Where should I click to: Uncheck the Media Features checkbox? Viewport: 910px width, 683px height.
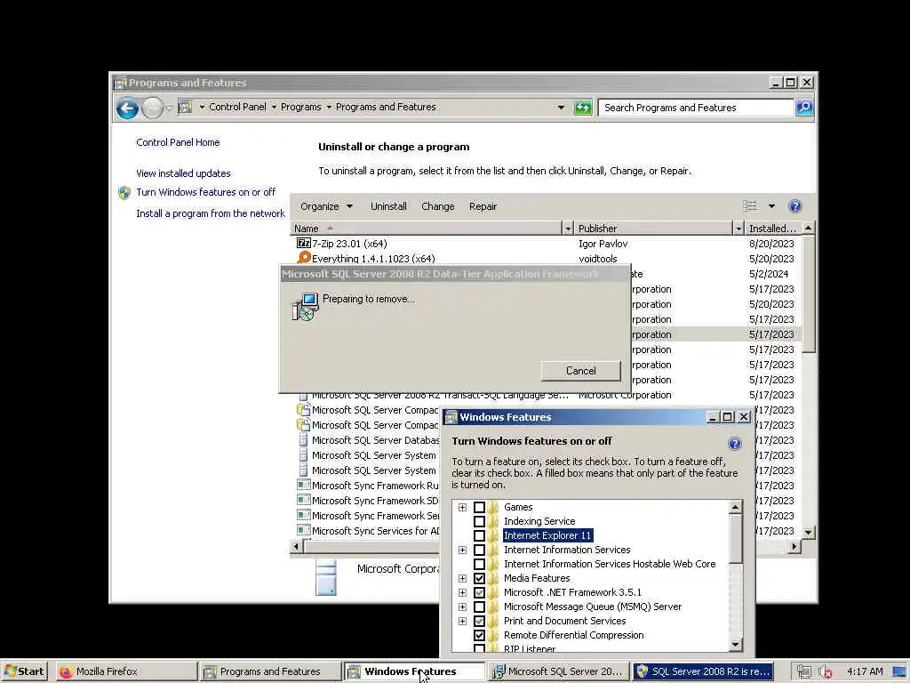click(x=479, y=578)
